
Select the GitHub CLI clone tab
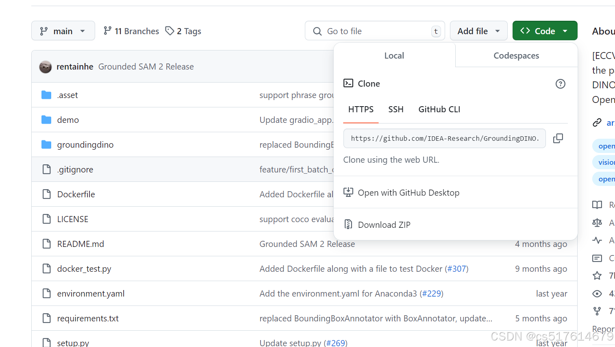pyautogui.click(x=439, y=109)
